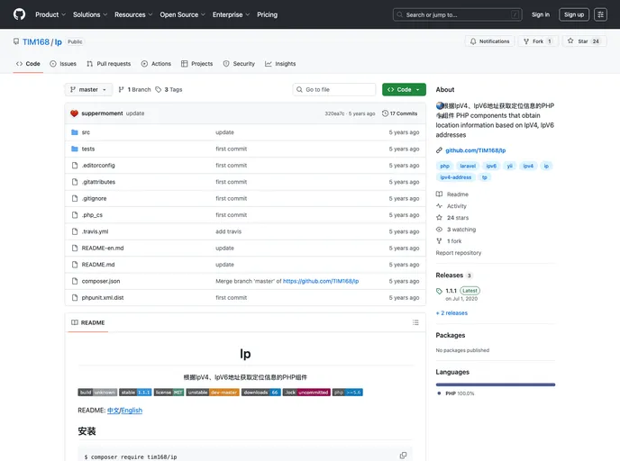Click commit hash 320ea7c
This screenshot has width=620, height=461.
334,113
